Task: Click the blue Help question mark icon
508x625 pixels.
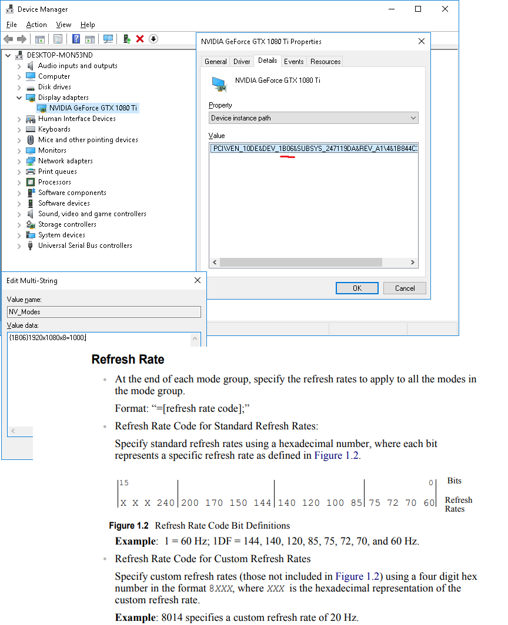Action: pyautogui.click(x=76, y=39)
